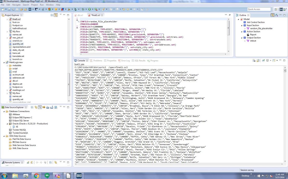Click the Export icon in Data Source Explorer

[52, 107]
